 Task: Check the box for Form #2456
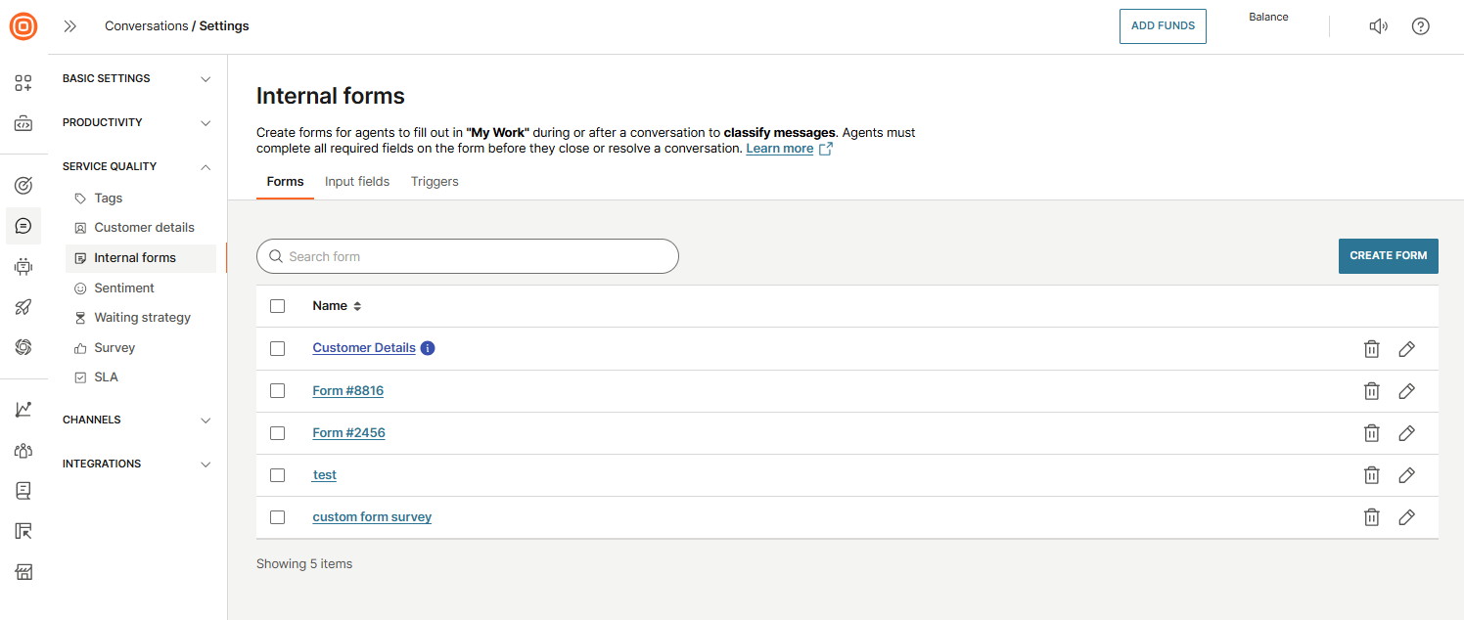click(277, 433)
